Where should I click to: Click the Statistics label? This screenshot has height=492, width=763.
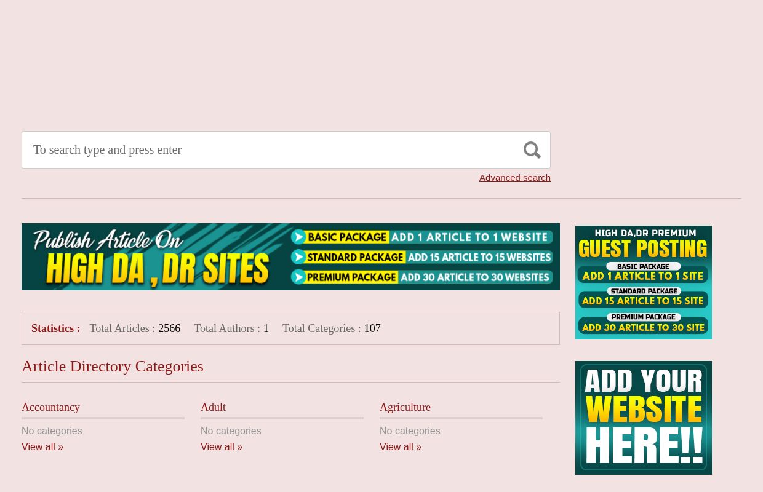pyautogui.click(x=55, y=328)
